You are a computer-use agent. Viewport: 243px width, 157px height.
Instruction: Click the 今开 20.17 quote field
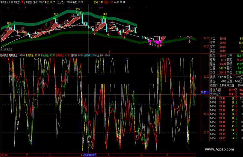(x=235, y=56)
